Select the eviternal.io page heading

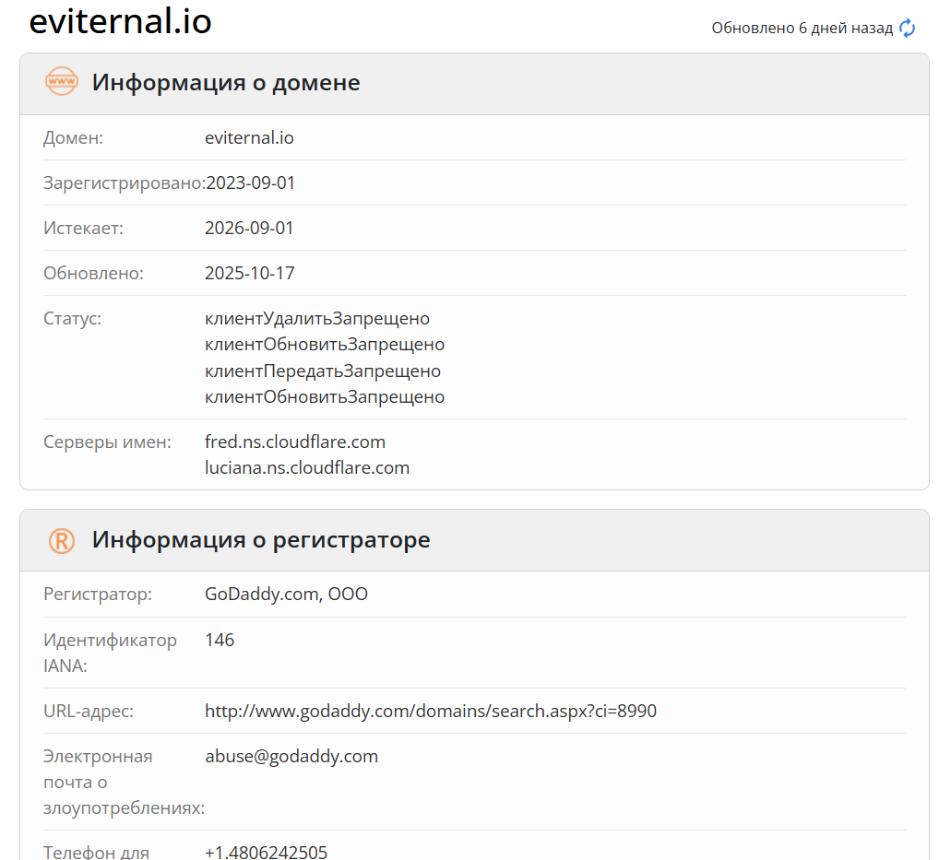tap(120, 22)
